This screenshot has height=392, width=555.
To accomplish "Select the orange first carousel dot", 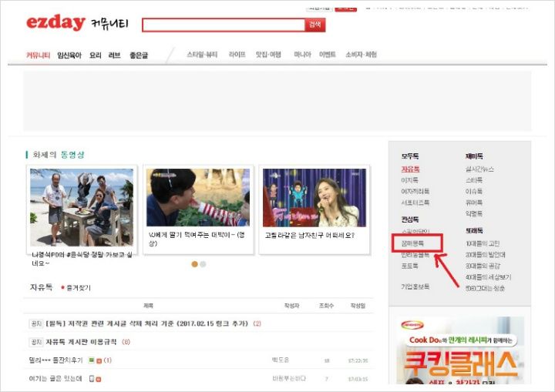I will click(x=194, y=264).
